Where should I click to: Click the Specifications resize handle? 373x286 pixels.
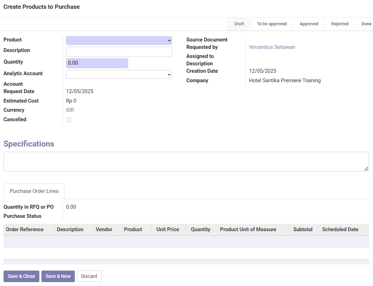pyautogui.click(x=366, y=169)
